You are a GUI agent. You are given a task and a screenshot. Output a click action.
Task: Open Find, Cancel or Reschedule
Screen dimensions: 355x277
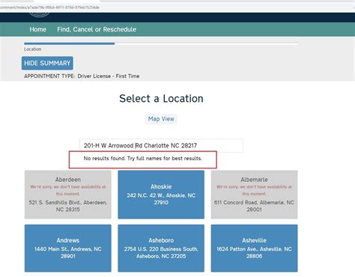click(97, 29)
